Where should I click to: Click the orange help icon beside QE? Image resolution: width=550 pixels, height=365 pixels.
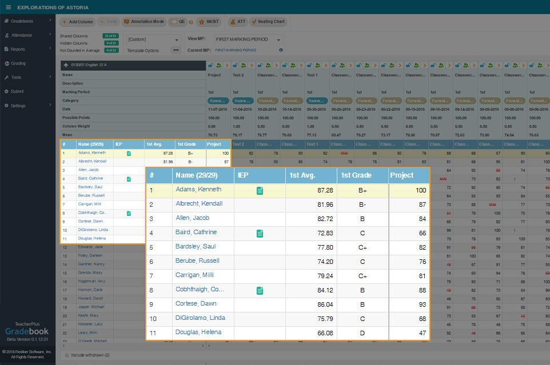191,22
